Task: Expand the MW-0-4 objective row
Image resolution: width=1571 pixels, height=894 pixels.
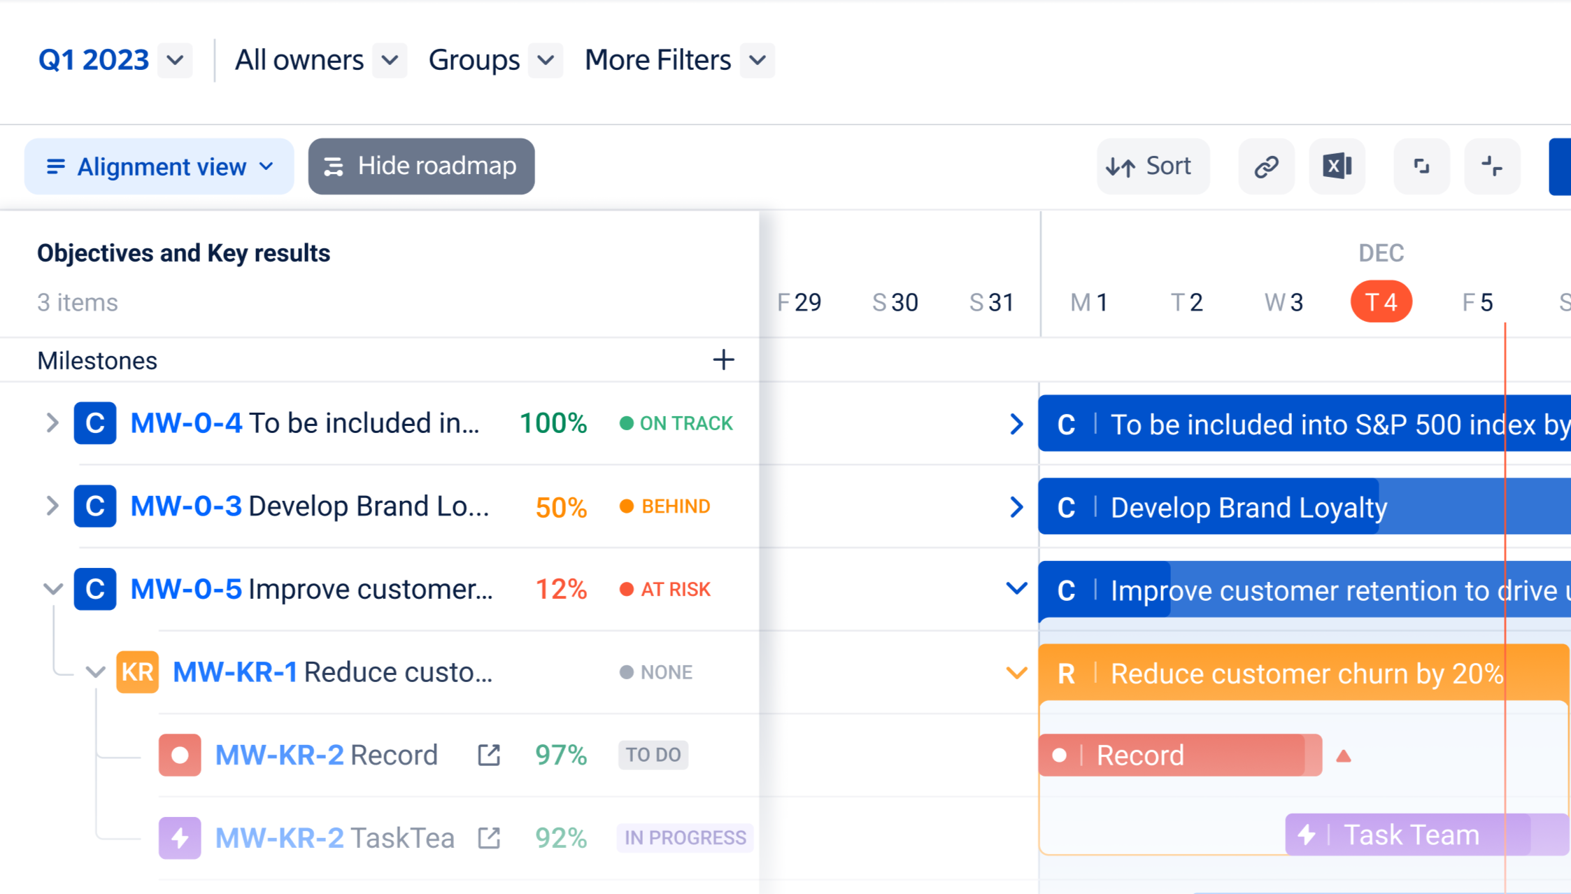Action: pos(52,423)
